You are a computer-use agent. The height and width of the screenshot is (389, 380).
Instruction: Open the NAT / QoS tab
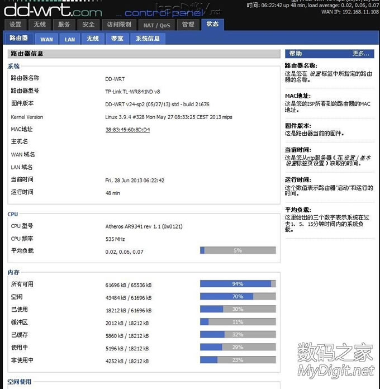tap(156, 25)
